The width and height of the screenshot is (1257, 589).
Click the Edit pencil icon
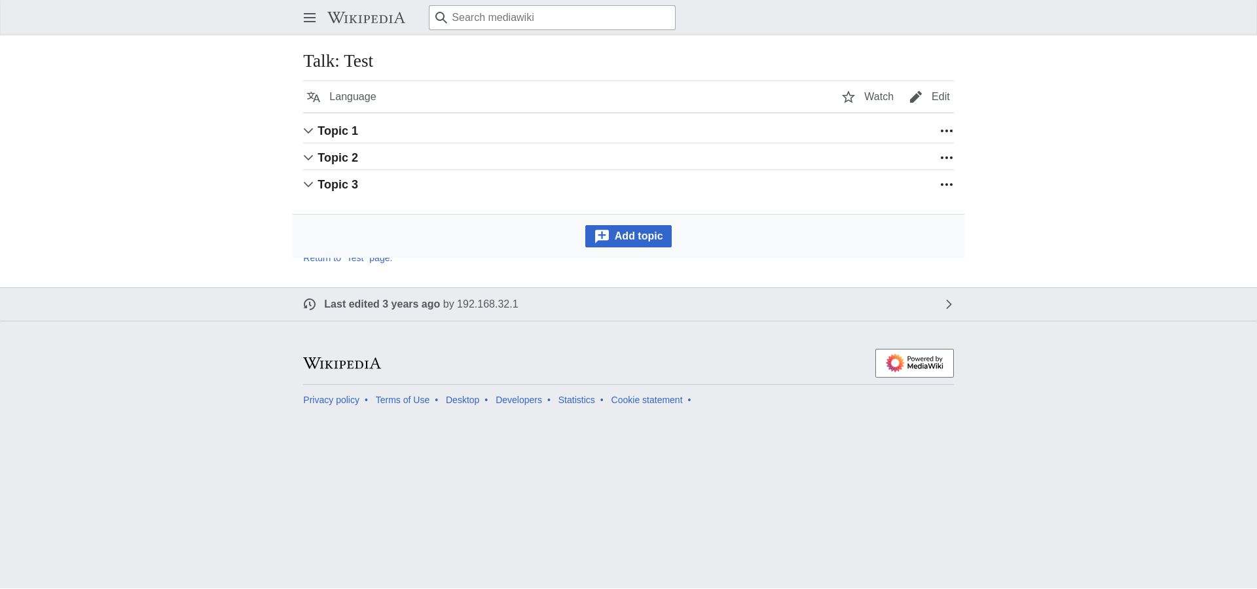click(x=916, y=97)
